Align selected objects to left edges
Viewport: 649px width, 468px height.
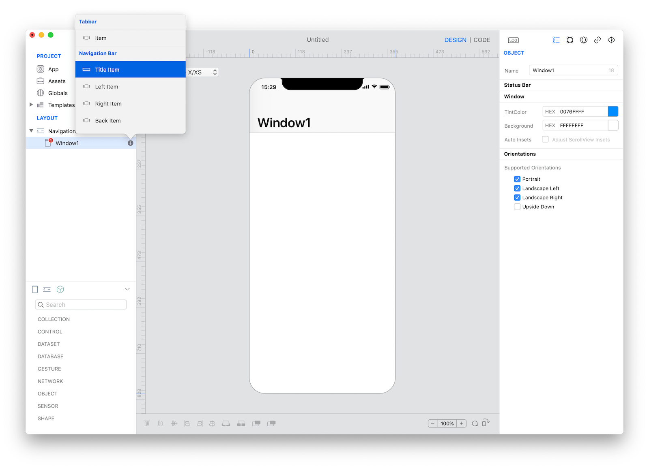click(x=187, y=423)
